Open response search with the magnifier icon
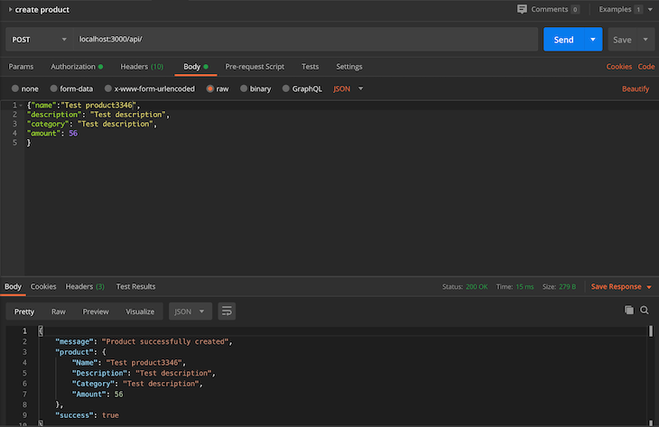Viewport: 659px width, 427px height. point(645,311)
